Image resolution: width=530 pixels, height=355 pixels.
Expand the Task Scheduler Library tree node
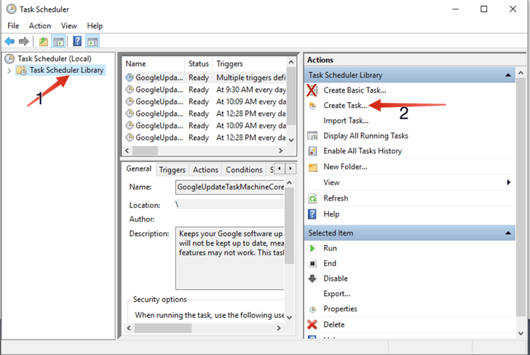9,71
